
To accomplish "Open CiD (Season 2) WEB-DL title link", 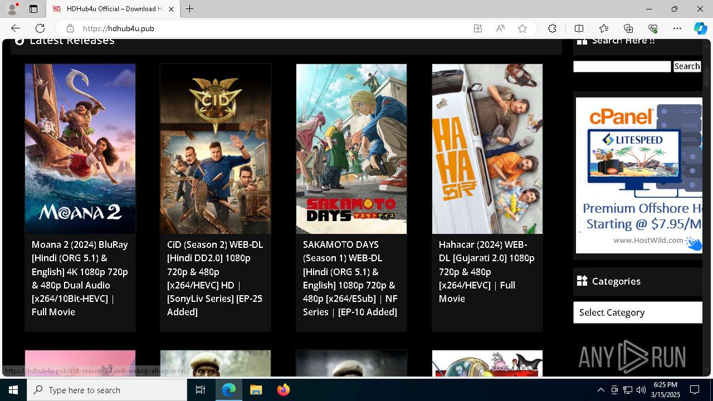I will 216,278.
